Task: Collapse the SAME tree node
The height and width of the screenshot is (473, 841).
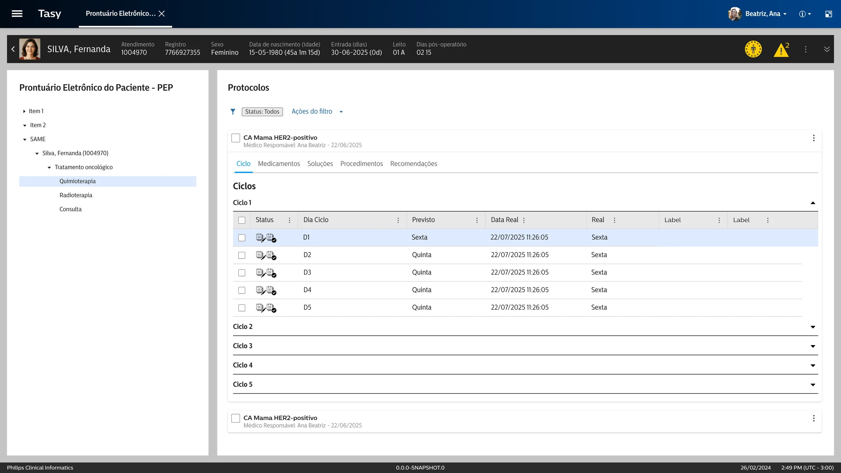Action: pyautogui.click(x=25, y=139)
